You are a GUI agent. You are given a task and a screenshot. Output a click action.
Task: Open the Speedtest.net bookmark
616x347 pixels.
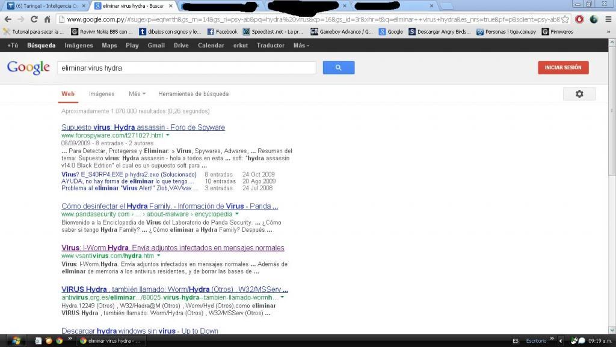tap(273, 32)
